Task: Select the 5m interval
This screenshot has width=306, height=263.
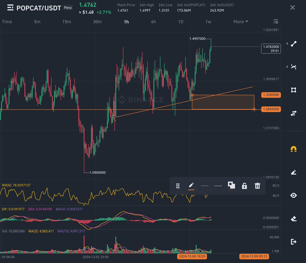Action: pos(37,22)
